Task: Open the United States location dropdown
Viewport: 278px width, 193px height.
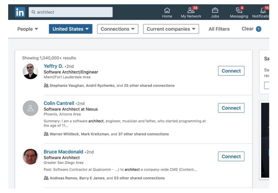Action: pyautogui.click(x=70, y=29)
